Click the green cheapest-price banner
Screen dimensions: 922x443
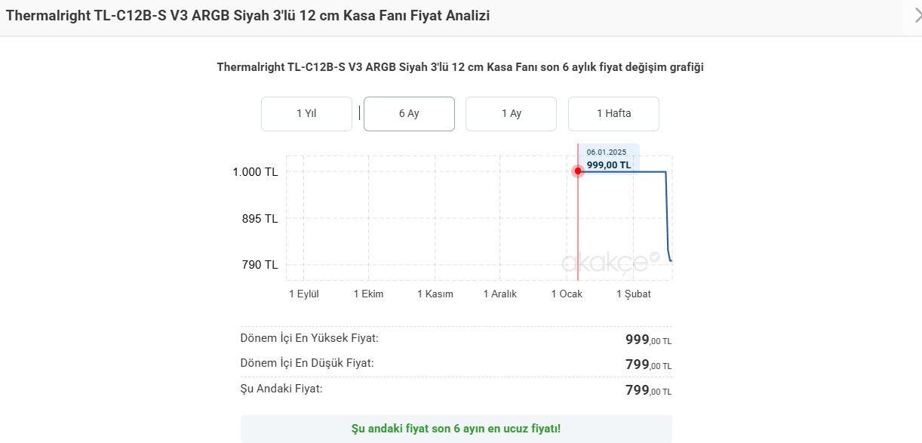click(x=456, y=429)
